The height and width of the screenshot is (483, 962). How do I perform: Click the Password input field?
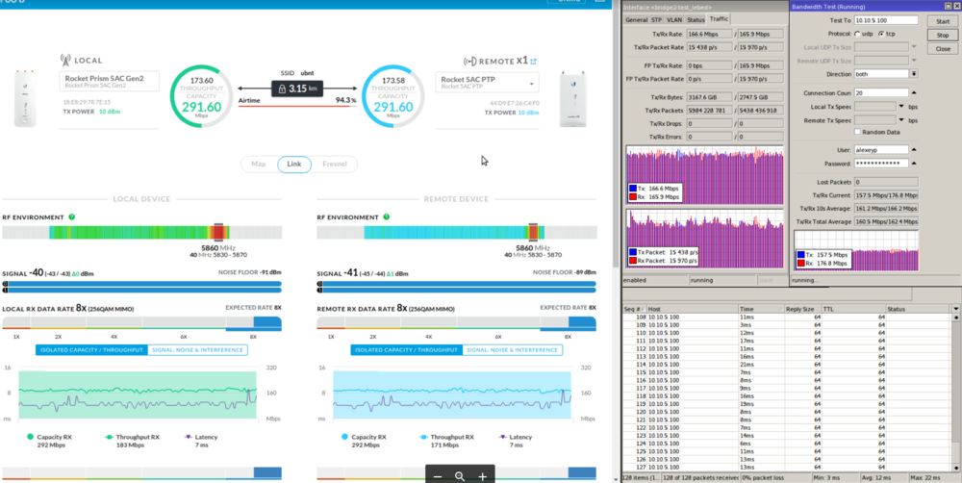tap(881, 164)
